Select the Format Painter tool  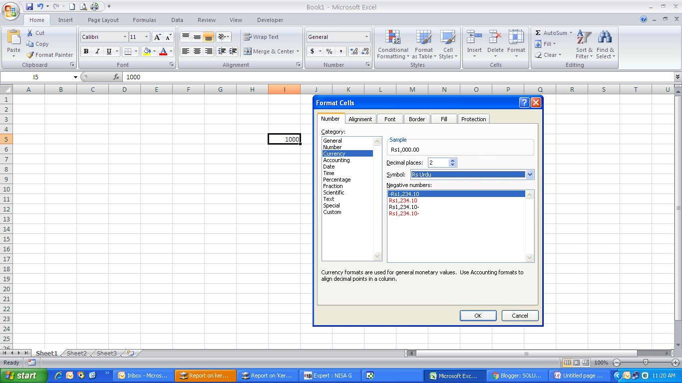click(49, 55)
